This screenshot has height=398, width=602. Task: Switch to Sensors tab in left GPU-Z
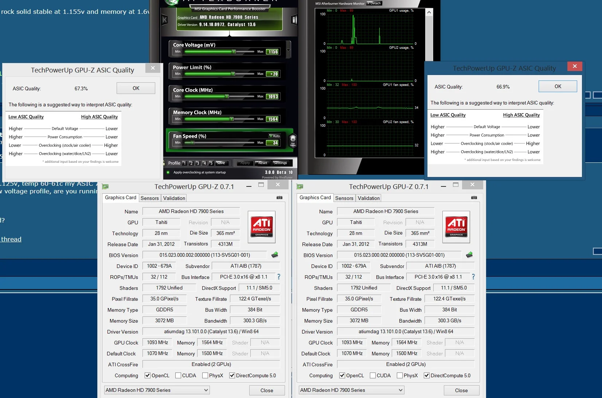tap(150, 198)
